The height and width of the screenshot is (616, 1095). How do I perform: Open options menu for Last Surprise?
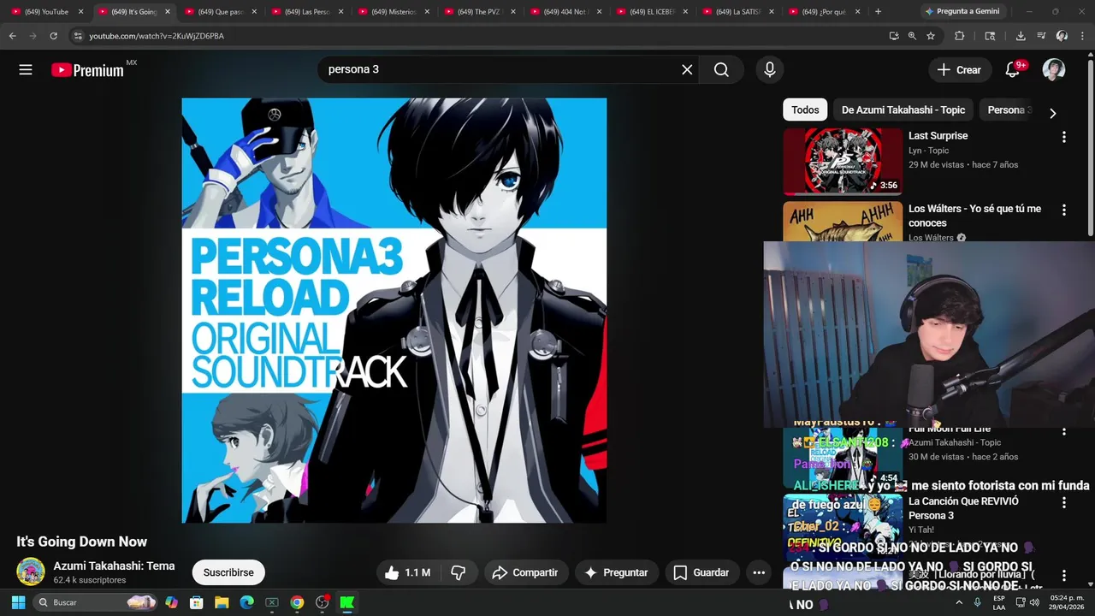(1064, 137)
